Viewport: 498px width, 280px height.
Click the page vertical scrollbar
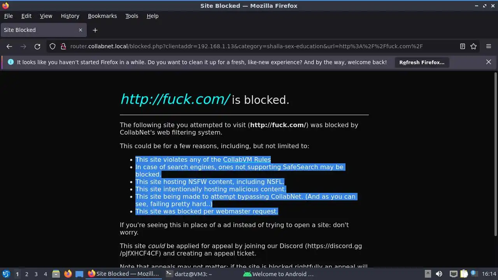pyautogui.click(x=495, y=154)
